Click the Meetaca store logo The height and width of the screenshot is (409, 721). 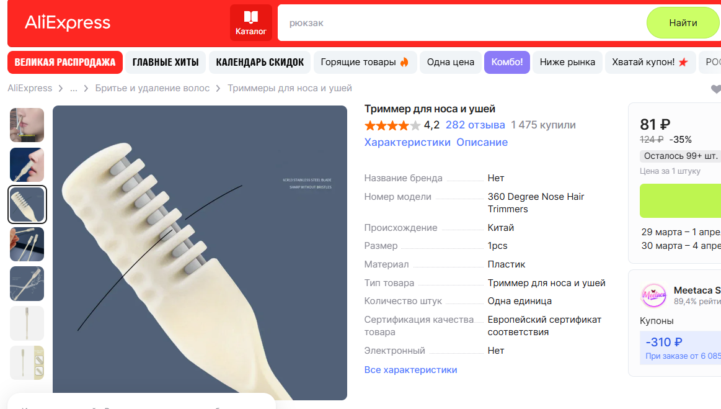tap(654, 295)
